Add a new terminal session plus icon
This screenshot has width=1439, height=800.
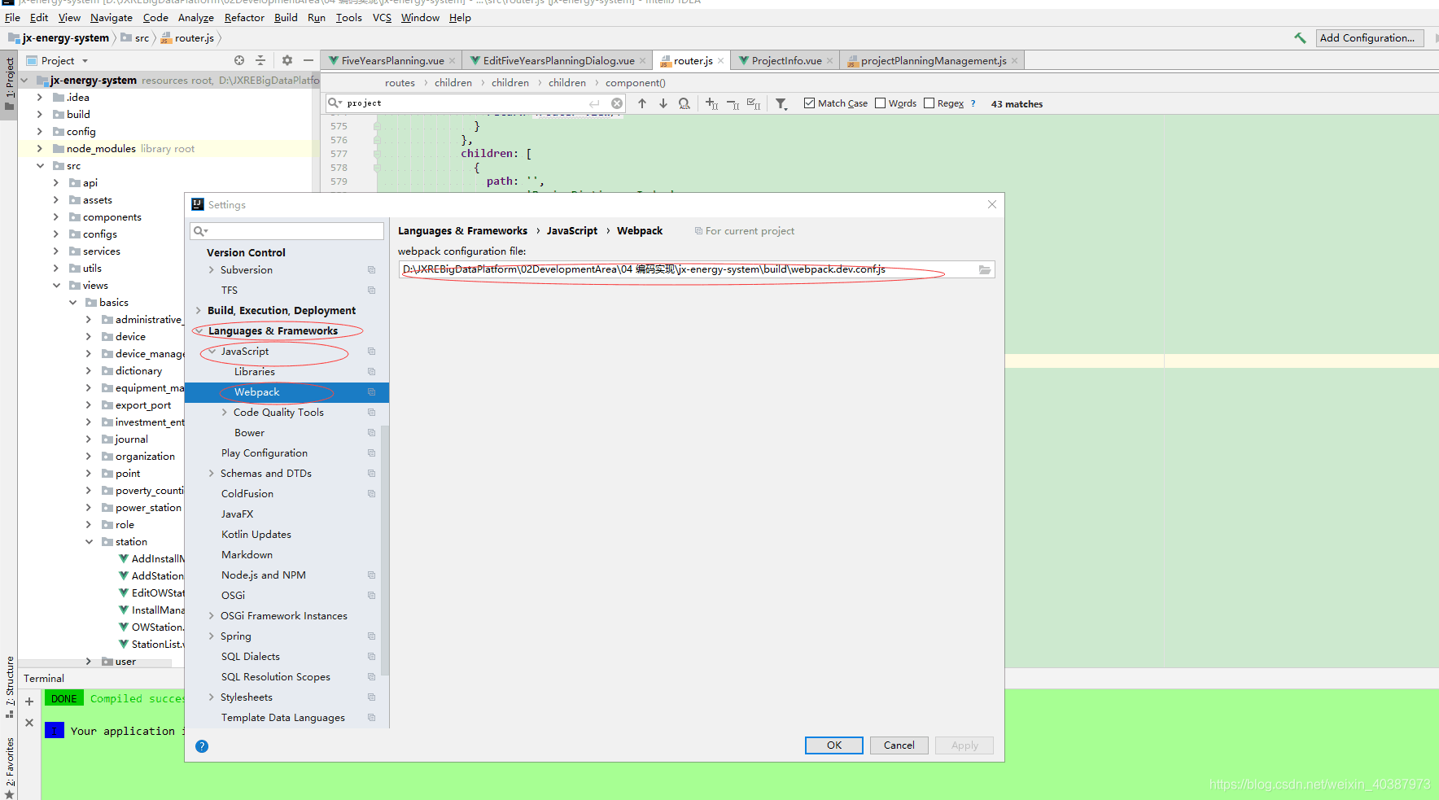(x=29, y=701)
